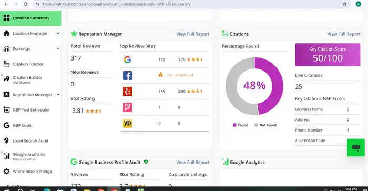The width and height of the screenshot is (368, 191).
Task: Expand the Rankings menu chevron
Action: [x=58, y=48]
